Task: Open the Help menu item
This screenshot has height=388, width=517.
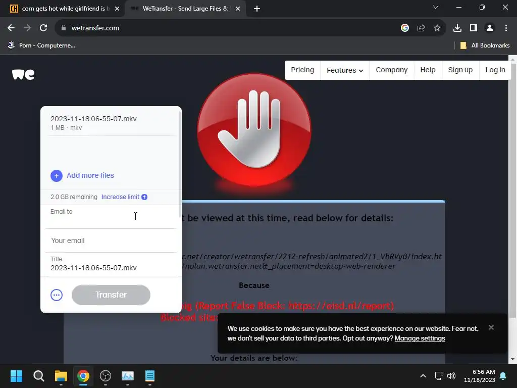Action: coord(428,70)
